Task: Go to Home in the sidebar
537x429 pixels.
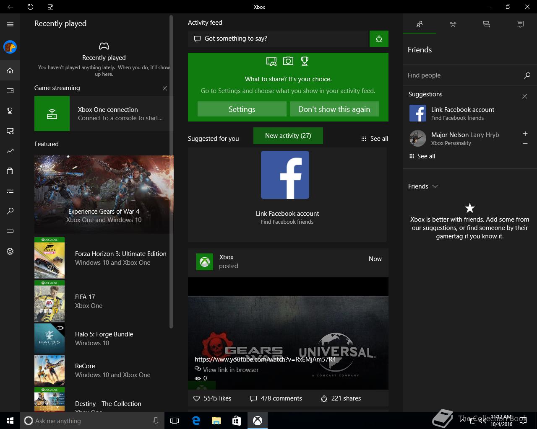Action: [10, 70]
